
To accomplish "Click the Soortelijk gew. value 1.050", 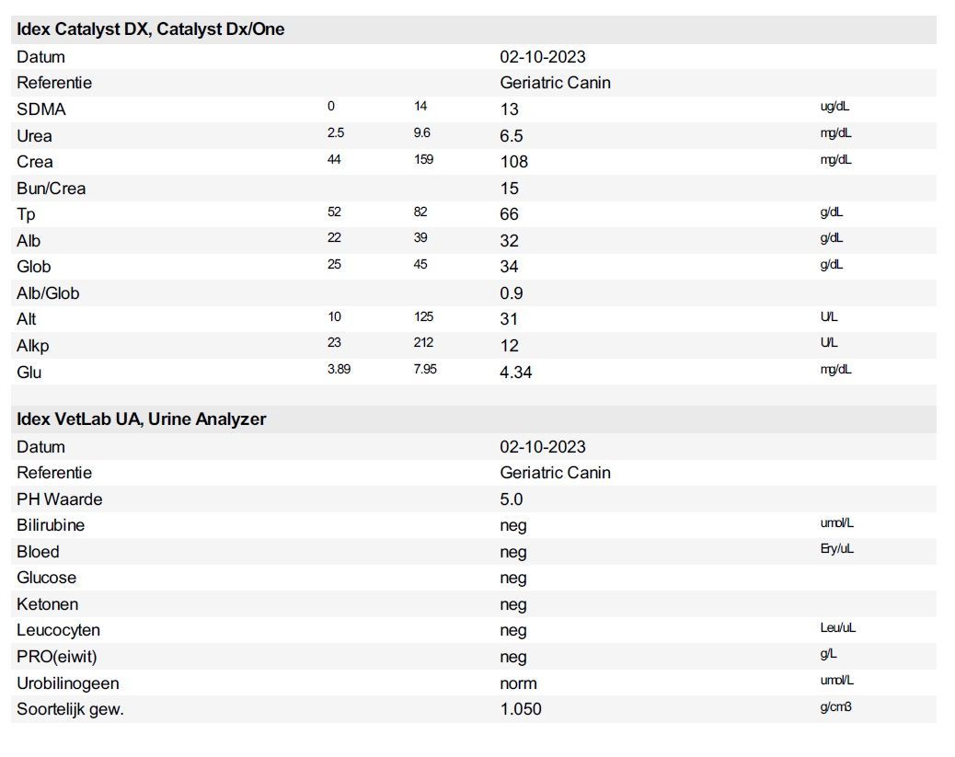I will pyautogui.click(x=521, y=709).
